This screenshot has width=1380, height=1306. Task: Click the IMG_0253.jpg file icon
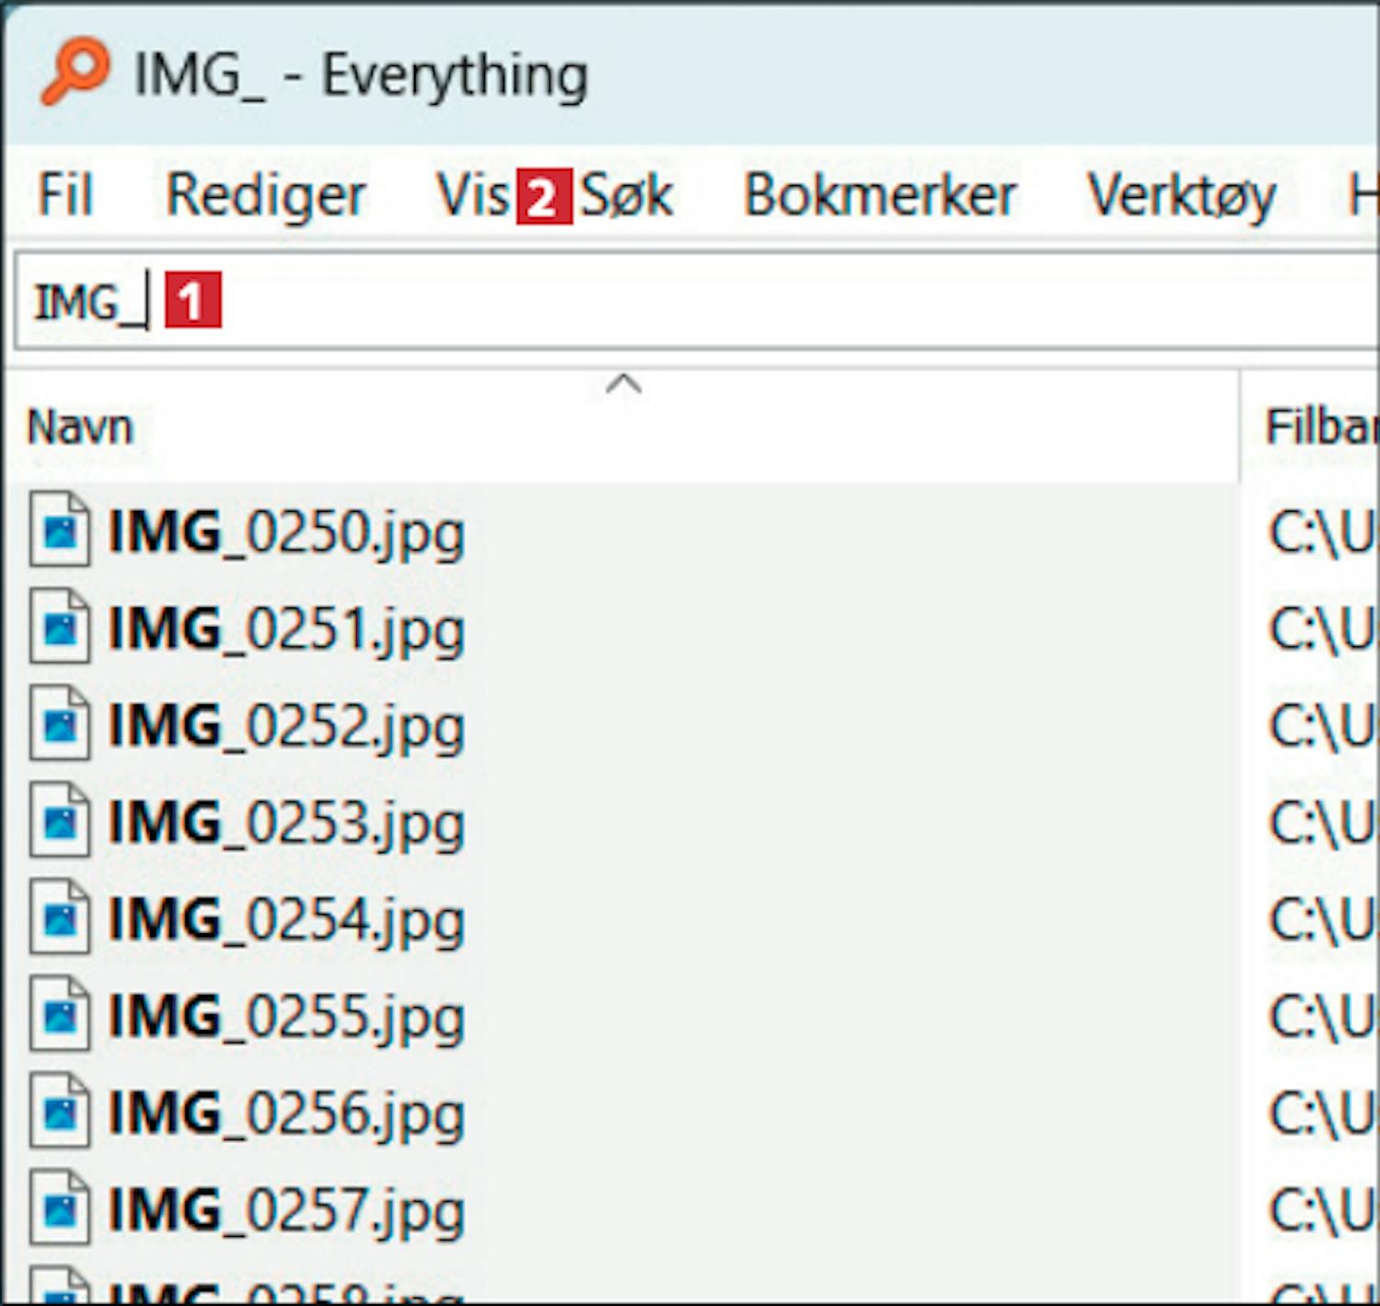click(x=60, y=821)
